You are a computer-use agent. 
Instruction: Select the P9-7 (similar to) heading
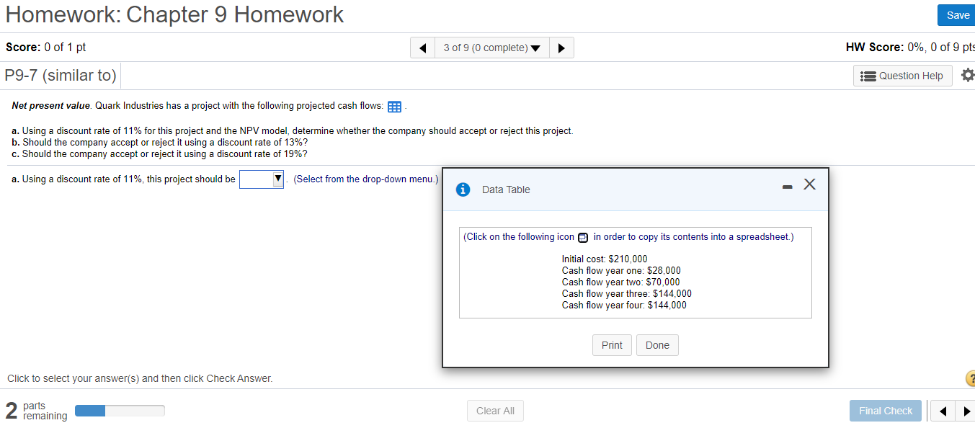pyautogui.click(x=61, y=75)
